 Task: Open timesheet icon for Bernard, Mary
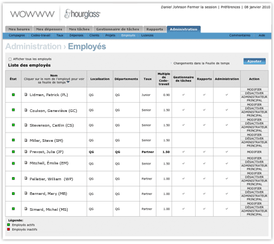click(26, 193)
